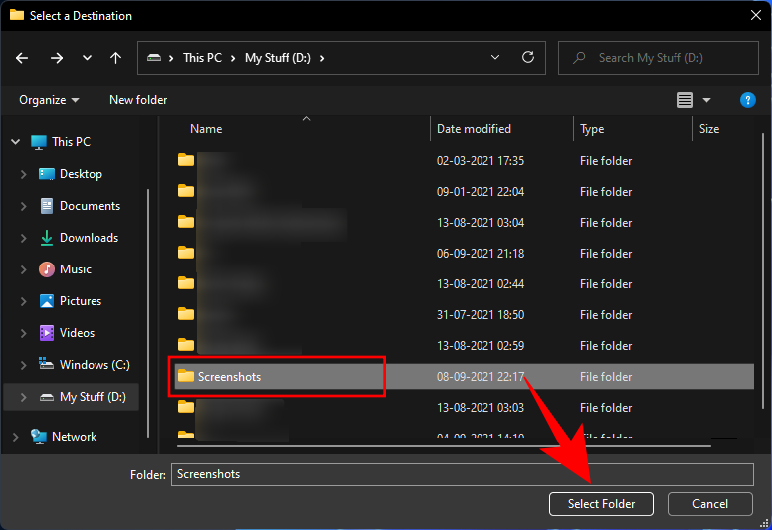
Task: Open Downloads in the sidebar
Action: tap(89, 238)
